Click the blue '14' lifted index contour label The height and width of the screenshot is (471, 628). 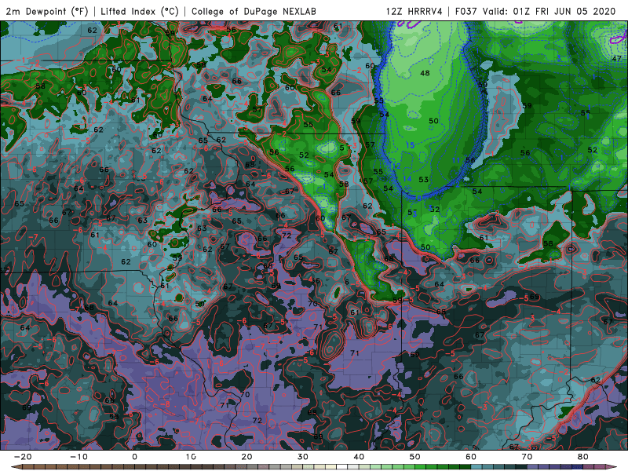(407, 179)
